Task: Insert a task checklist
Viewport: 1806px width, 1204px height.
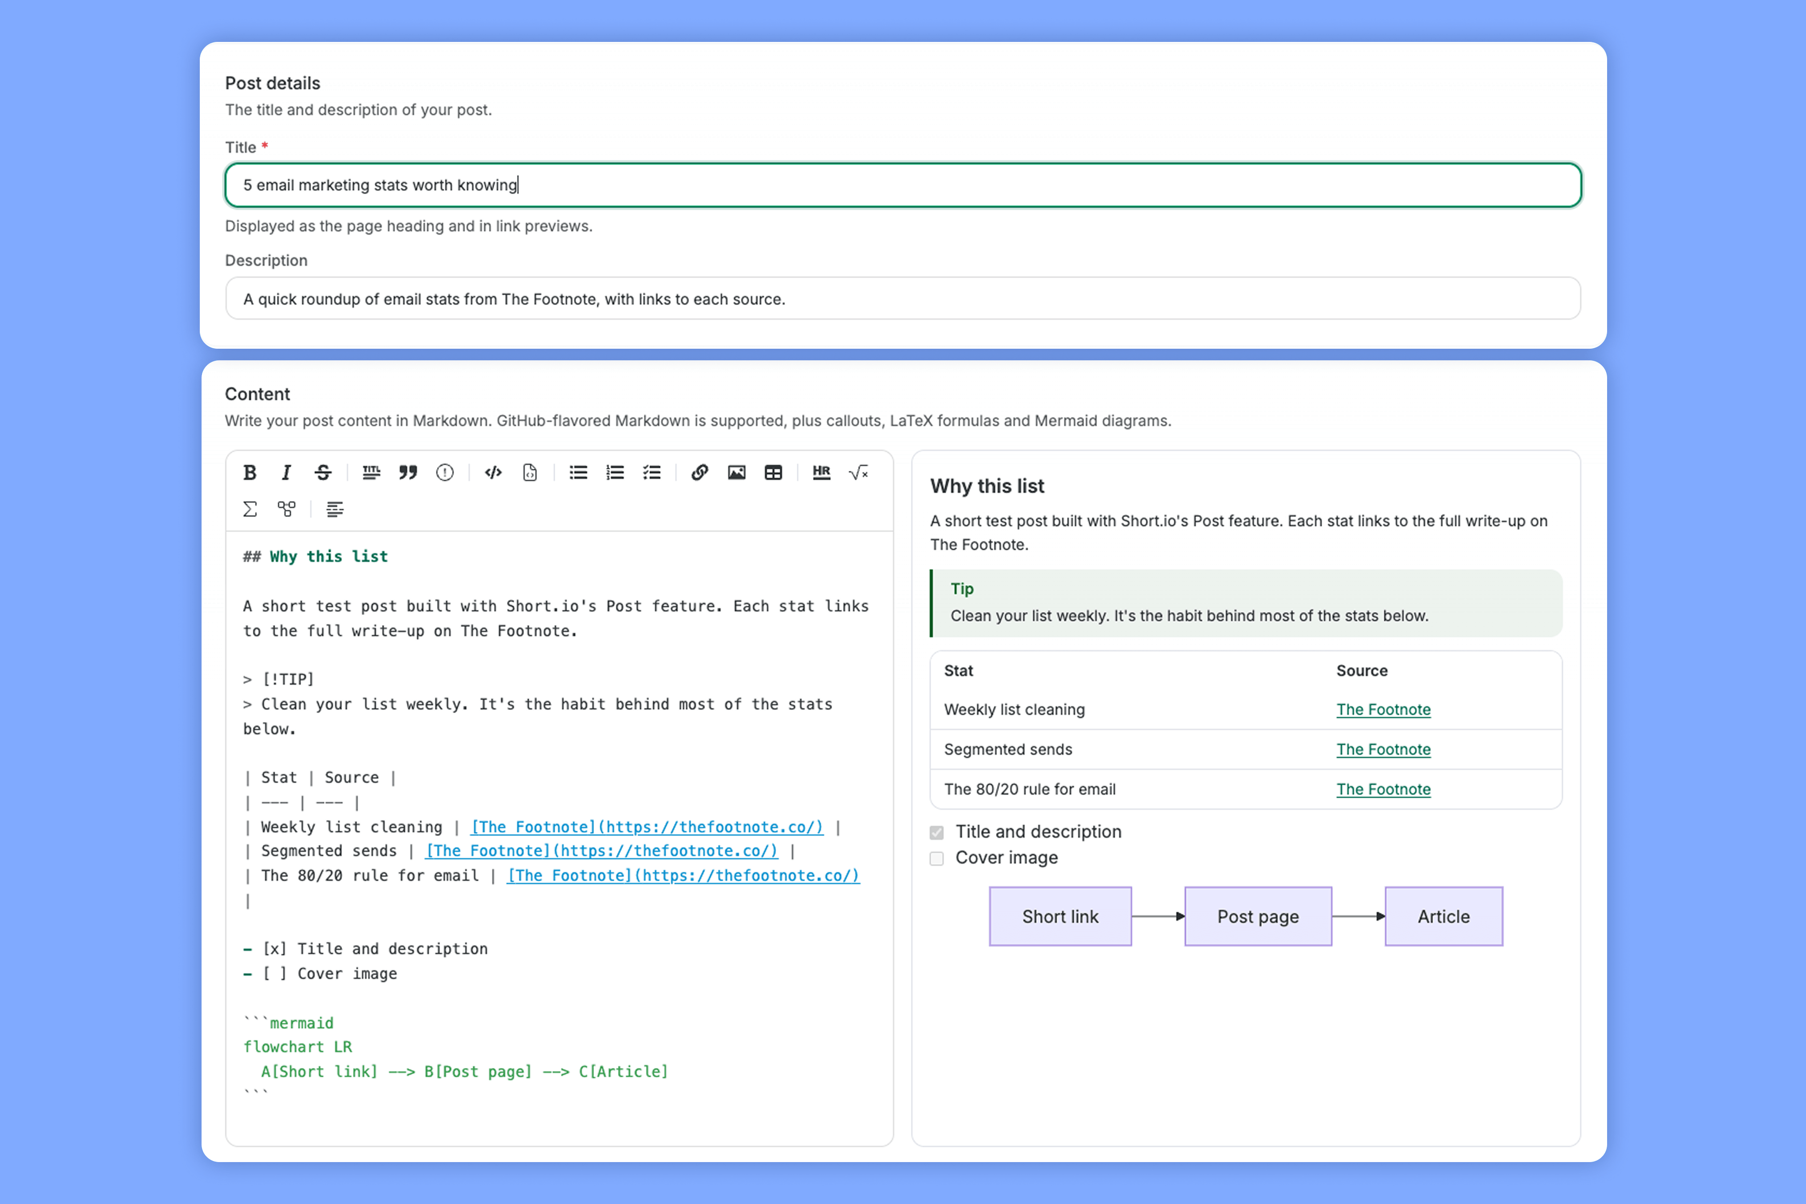Action: [652, 472]
